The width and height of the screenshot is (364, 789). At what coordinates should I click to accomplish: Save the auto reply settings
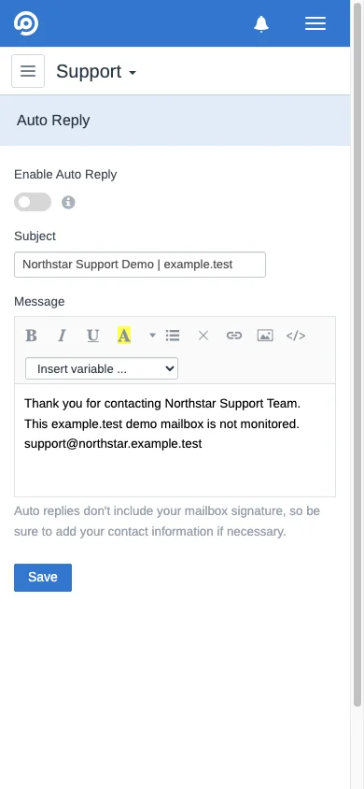pos(43,578)
